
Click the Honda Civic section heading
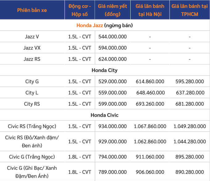[104, 115]
